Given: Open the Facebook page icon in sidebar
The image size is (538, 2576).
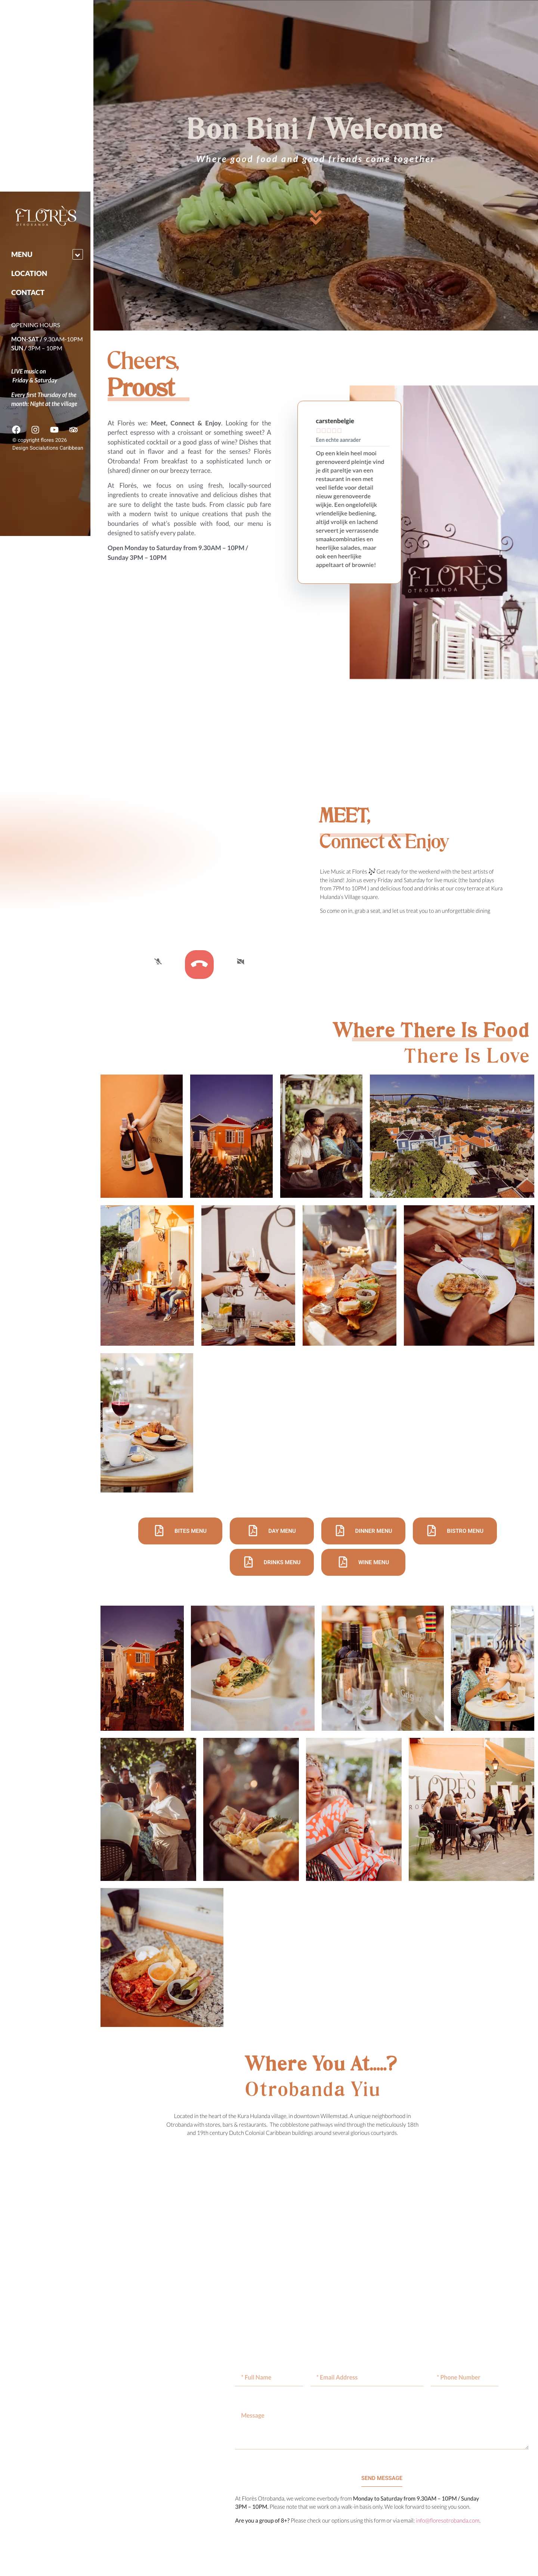Looking at the screenshot, I should (x=16, y=429).
